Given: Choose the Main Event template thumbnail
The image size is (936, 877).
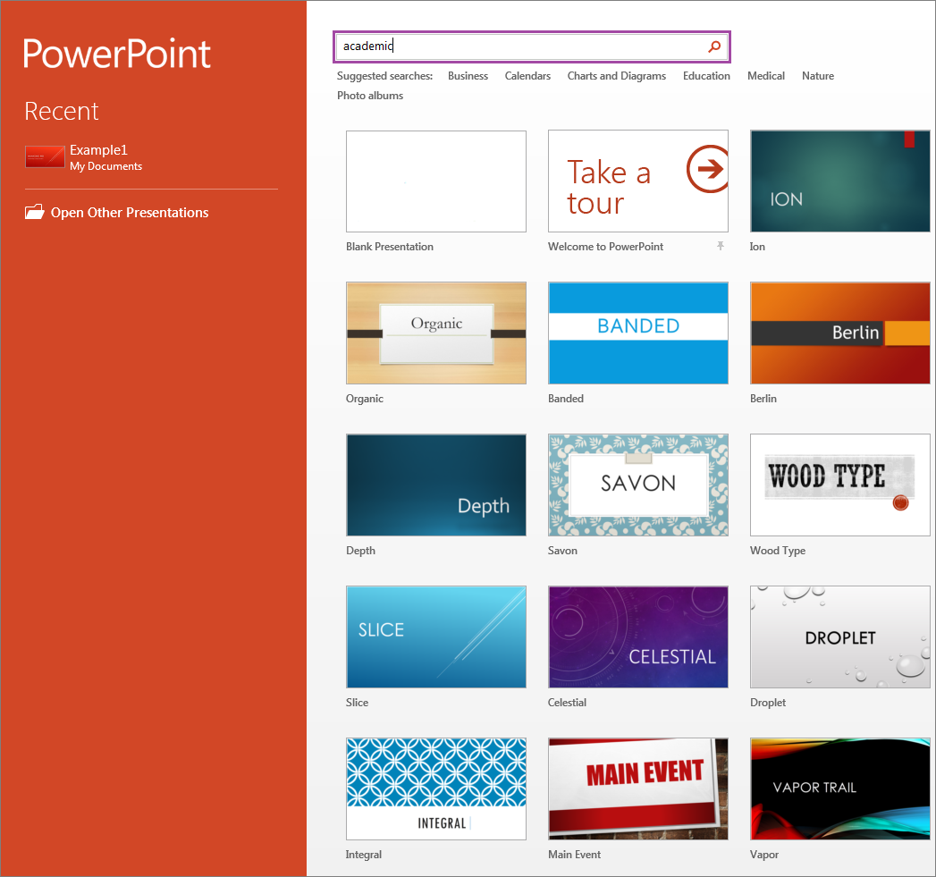Looking at the screenshot, I should [638, 788].
